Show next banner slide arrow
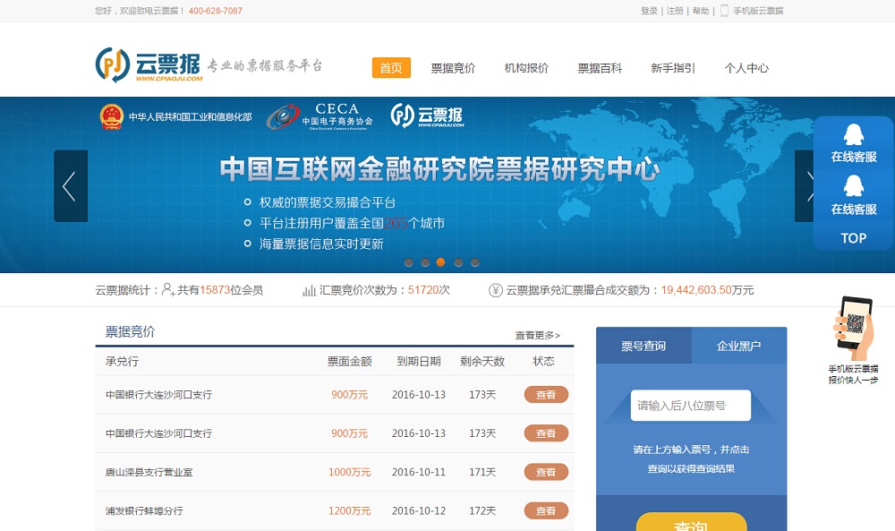This screenshot has width=895, height=531. pyautogui.click(x=805, y=186)
